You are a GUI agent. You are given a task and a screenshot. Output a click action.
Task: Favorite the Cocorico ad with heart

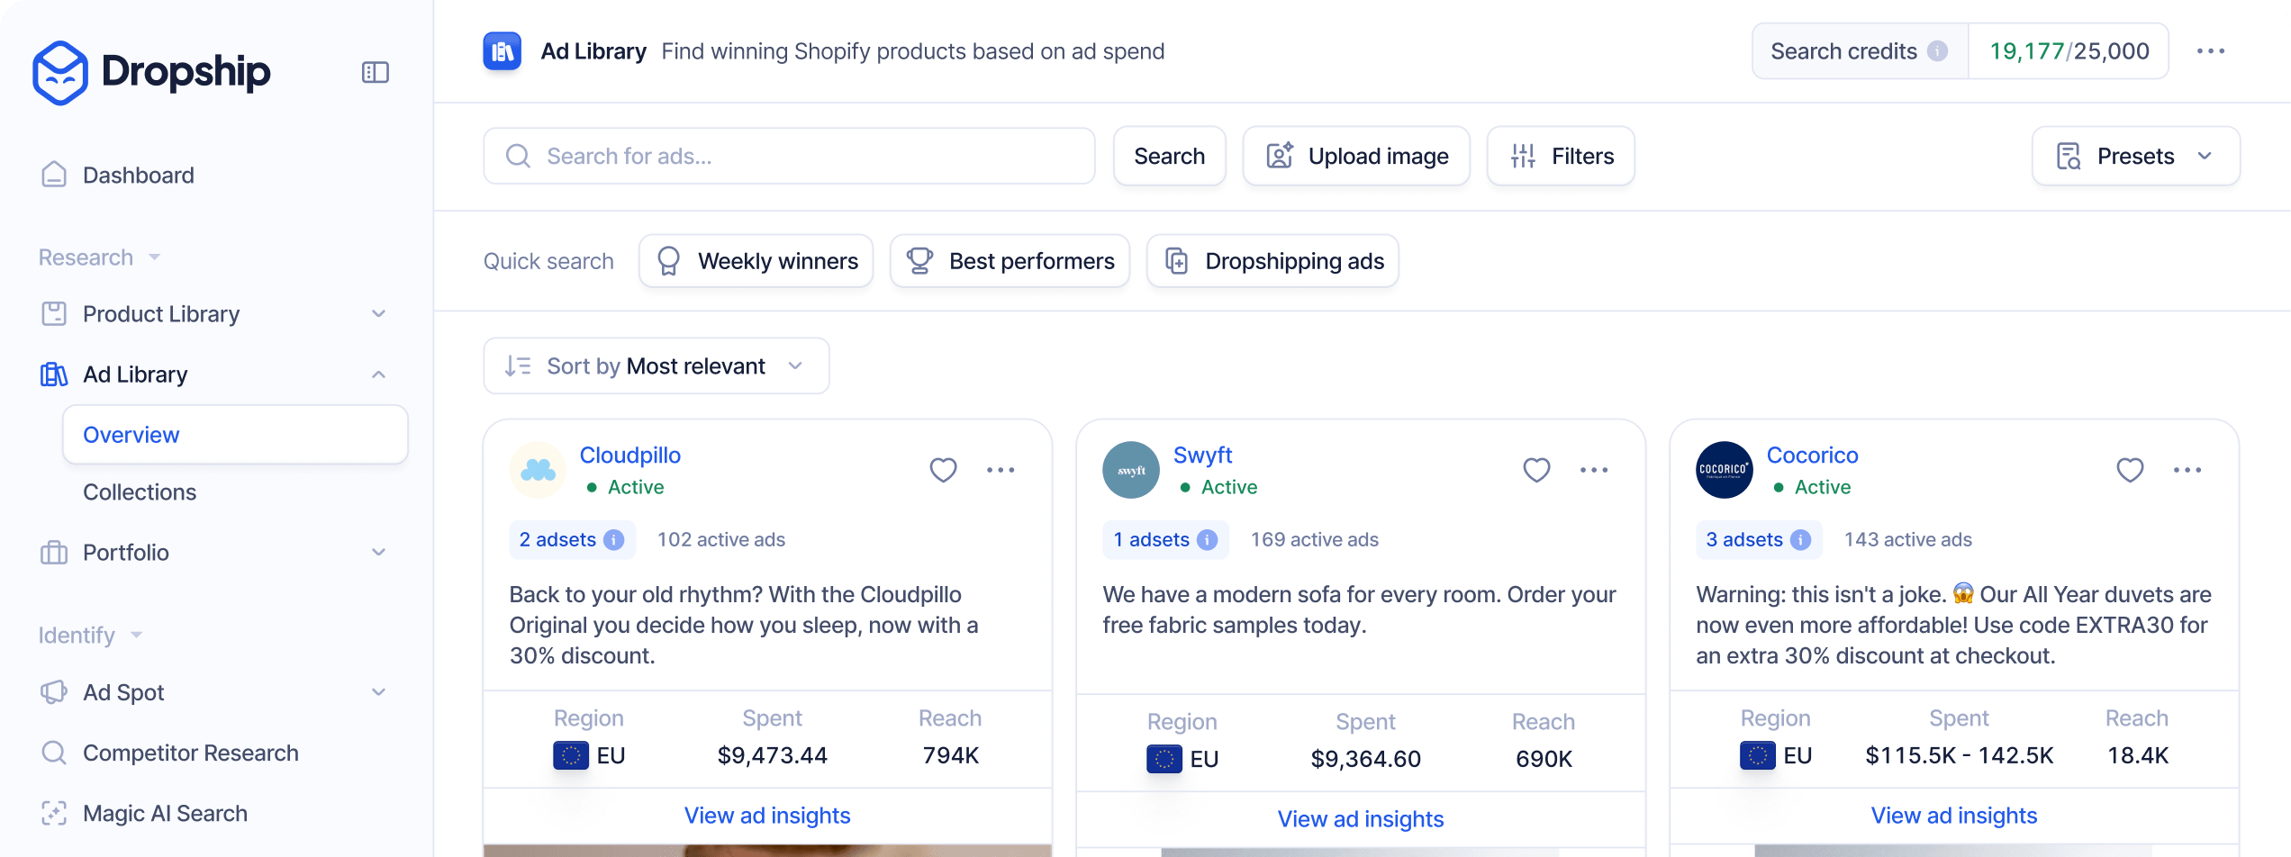pyautogui.click(x=2130, y=470)
